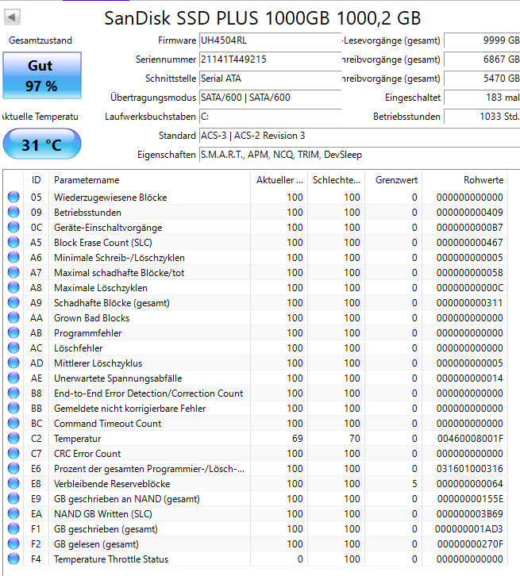This screenshot has width=520, height=576.
Task: Click the raw value 000000003B69
Action: tap(470, 513)
